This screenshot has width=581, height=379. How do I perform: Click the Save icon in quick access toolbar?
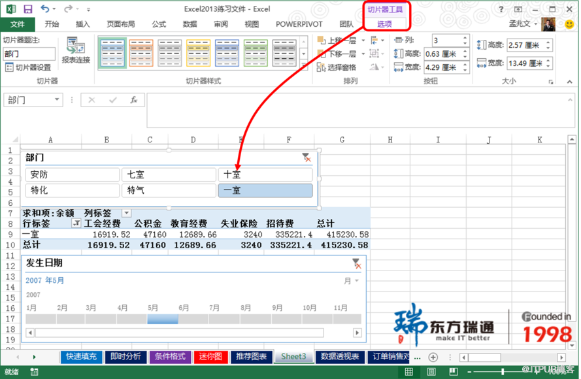coord(28,8)
